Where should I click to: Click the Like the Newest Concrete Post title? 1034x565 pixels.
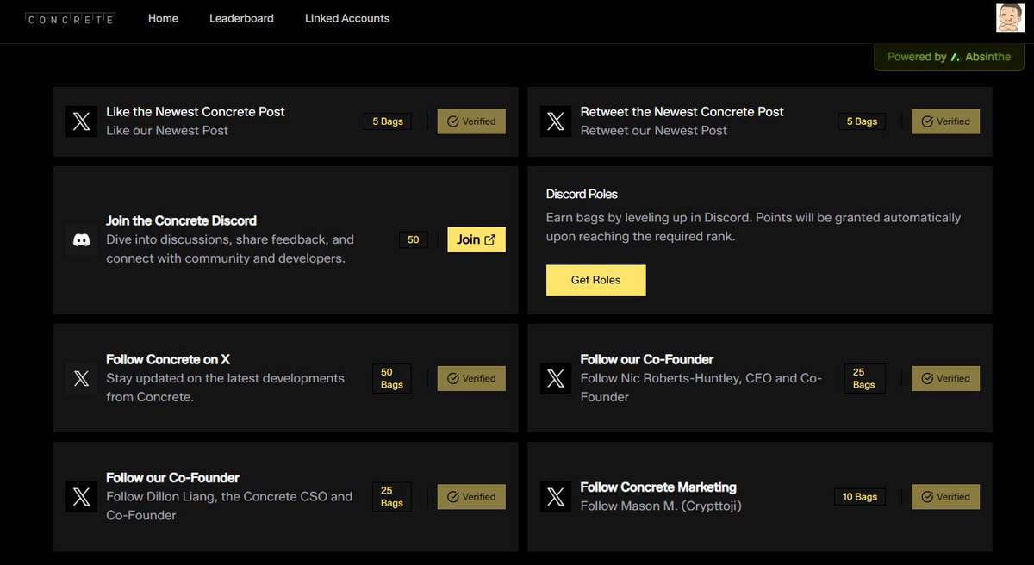click(196, 111)
